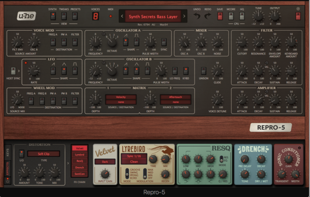Switch to the TWEAKS view
Viewport: 310px width, 197px height.
(64, 16)
